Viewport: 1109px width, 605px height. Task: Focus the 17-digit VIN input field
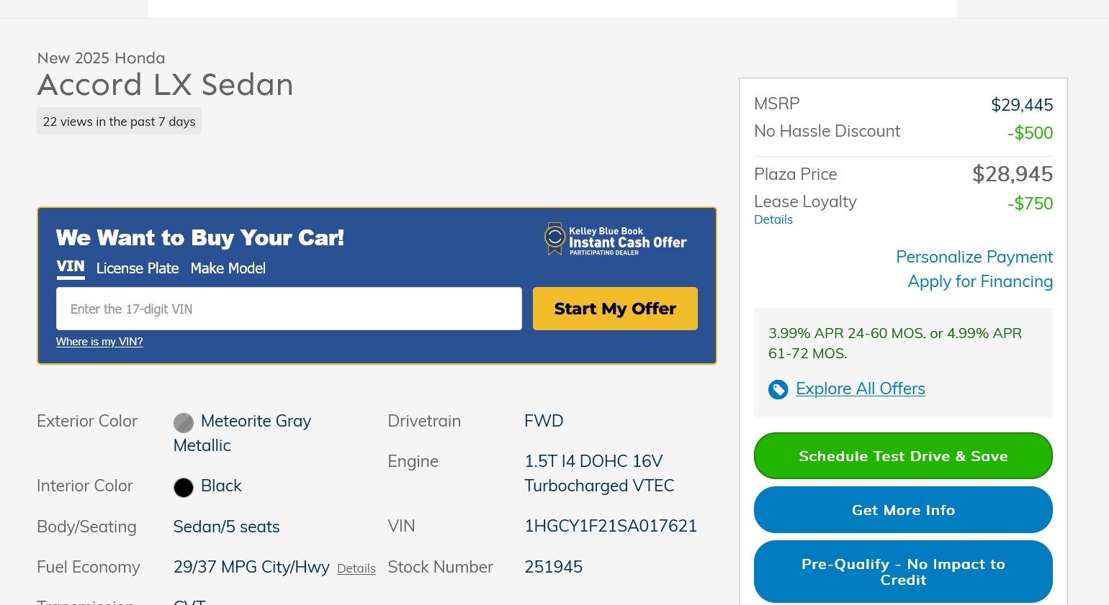[289, 309]
